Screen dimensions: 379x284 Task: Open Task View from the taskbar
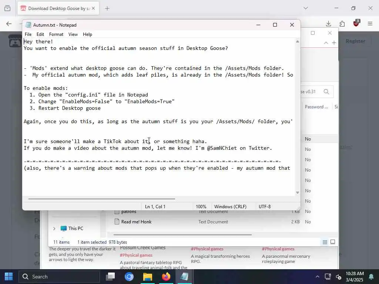111,277
